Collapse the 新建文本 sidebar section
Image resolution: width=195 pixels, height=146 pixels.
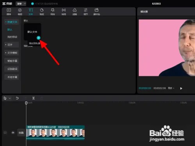pos(11,22)
